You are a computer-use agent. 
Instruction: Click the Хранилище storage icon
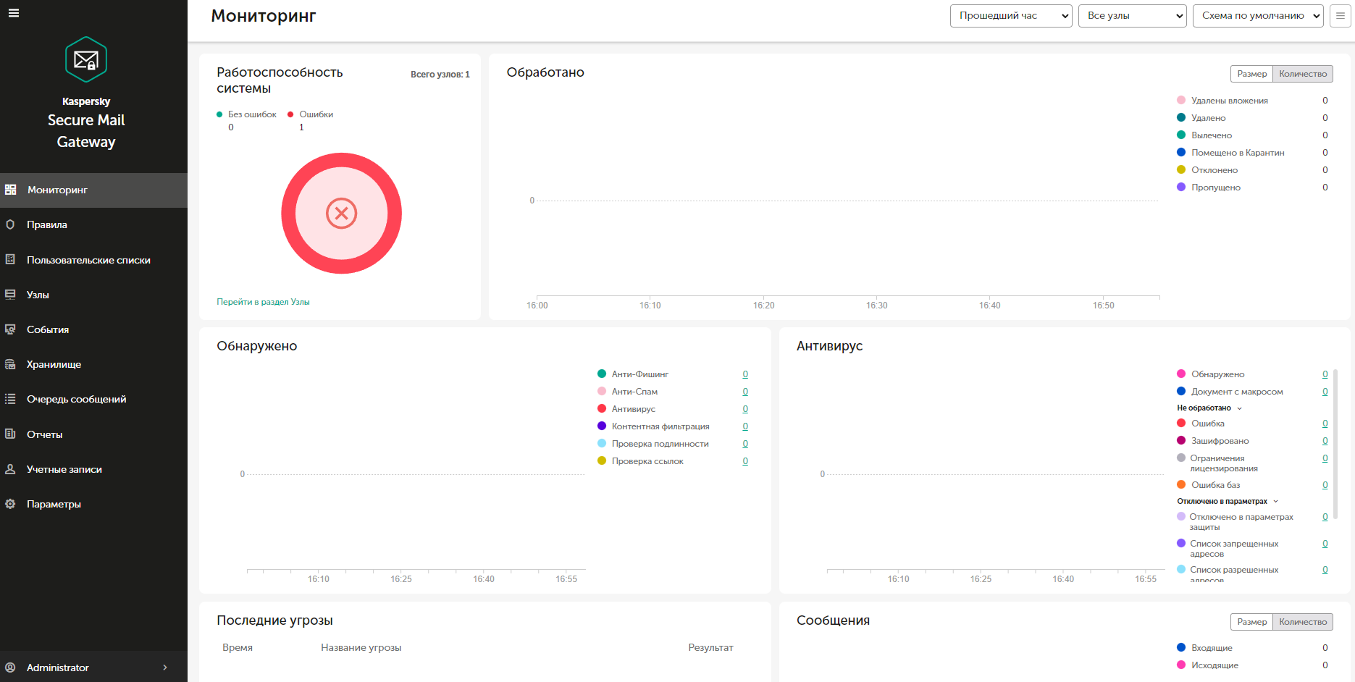point(10,364)
